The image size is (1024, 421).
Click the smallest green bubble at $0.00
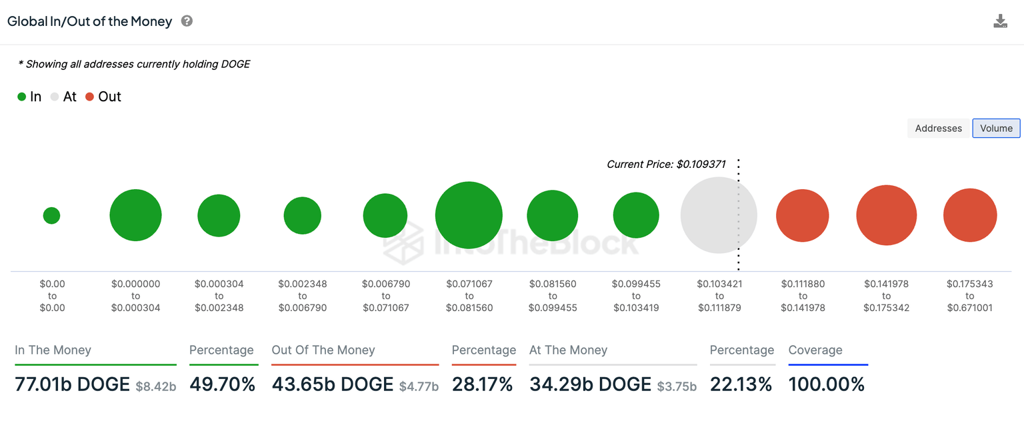pyautogui.click(x=51, y=215)
